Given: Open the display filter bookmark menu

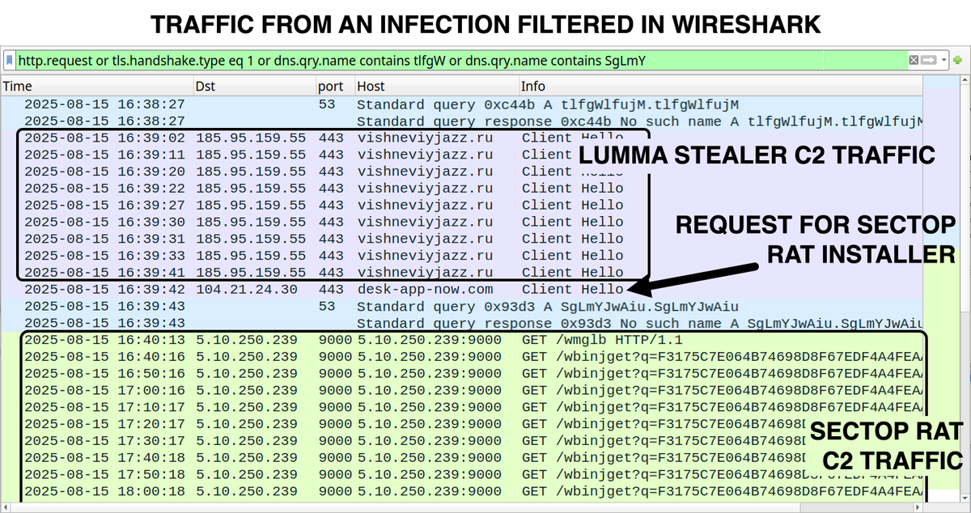Looking at the screenshot, I should tap(9, 61).
